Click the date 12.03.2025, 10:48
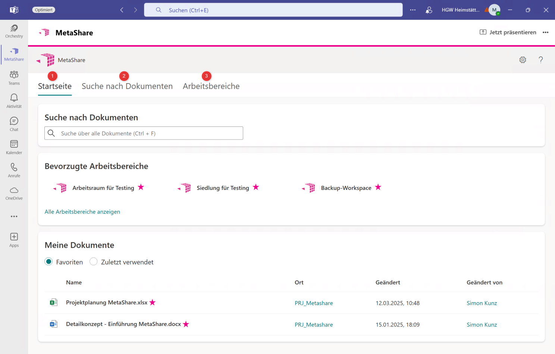Image resolution: width=555 pixels, height=354 pixels. [398, 303]
